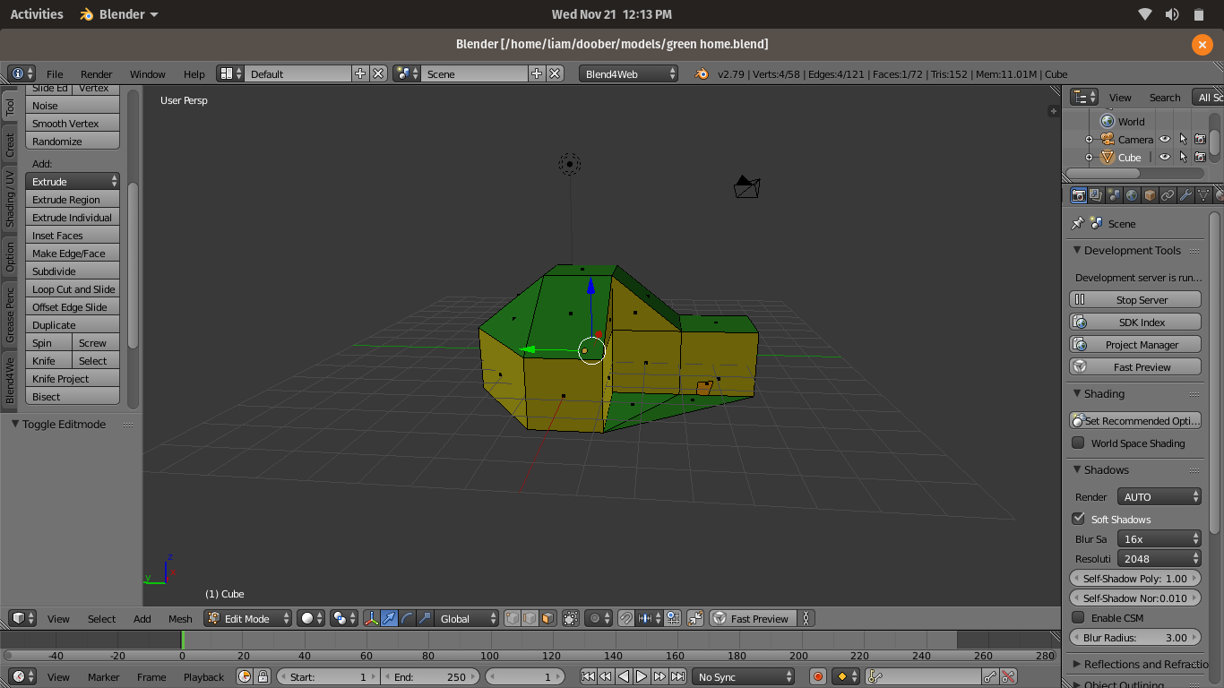Hide the Cube in the outliner
1224x688 pixels.
click(1165, 158)
